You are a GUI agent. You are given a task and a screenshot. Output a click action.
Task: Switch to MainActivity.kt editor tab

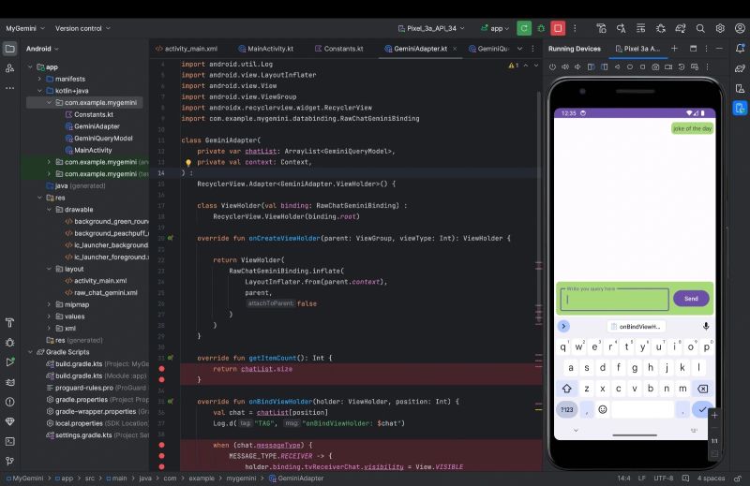pyautogui.click(x=266, y=49)
